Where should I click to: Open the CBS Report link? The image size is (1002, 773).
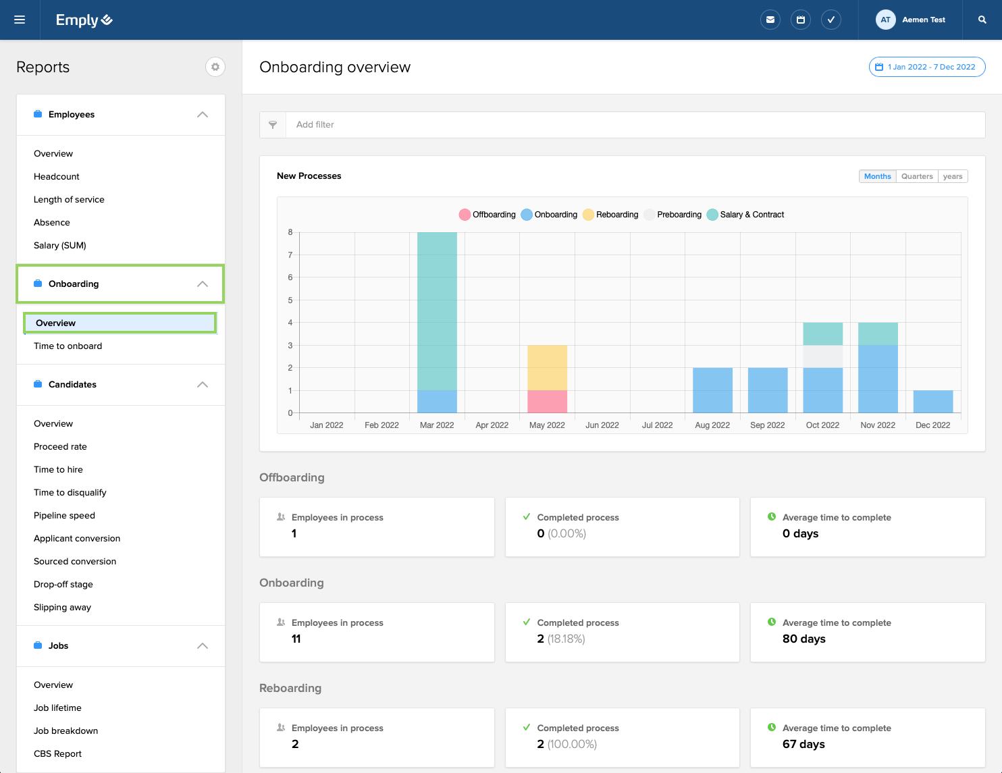(57, 753)
